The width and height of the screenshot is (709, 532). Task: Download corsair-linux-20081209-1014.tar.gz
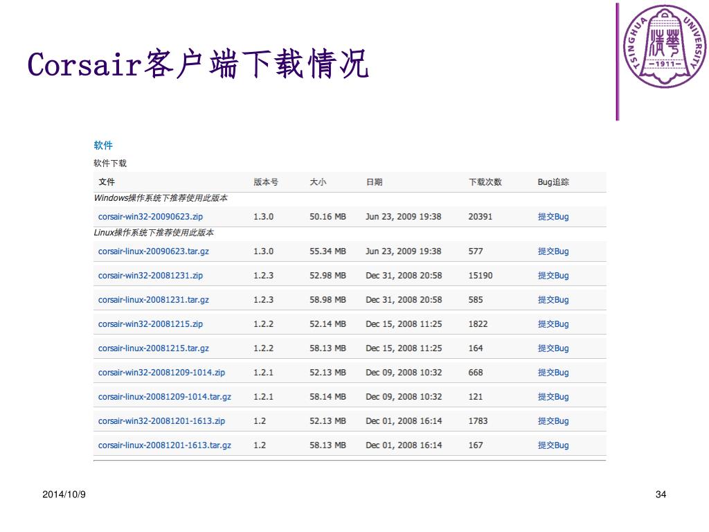coord(165,397)
